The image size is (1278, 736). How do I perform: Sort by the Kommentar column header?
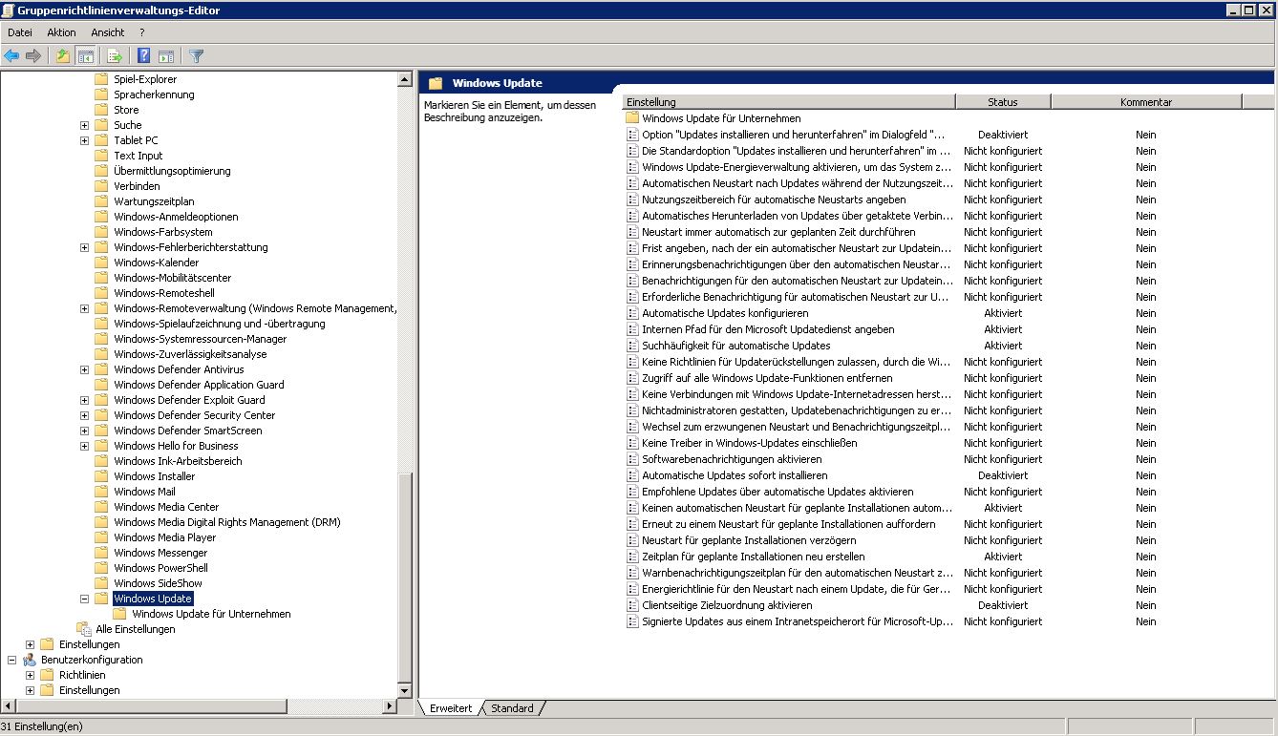click(x=1146, y=102)
